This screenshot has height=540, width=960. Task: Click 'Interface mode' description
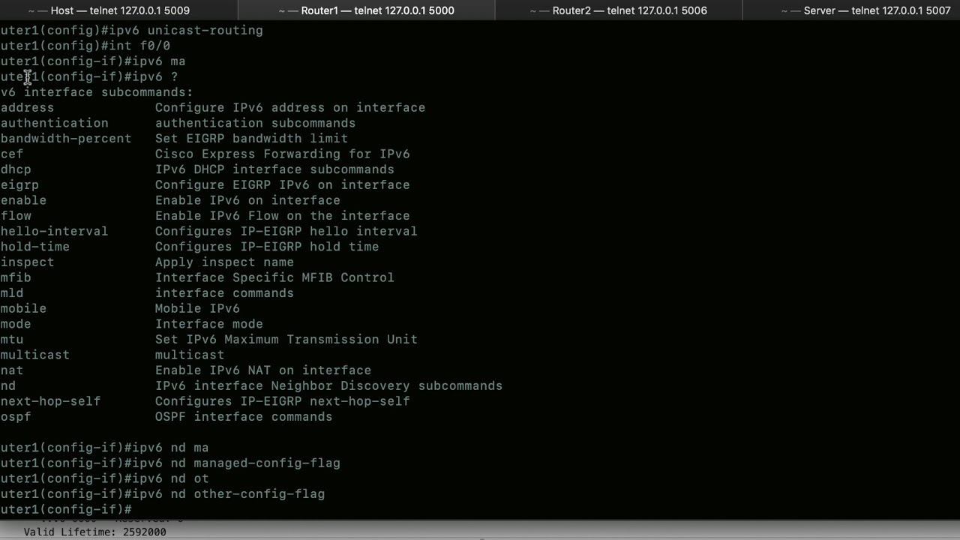tap(209, 324)
